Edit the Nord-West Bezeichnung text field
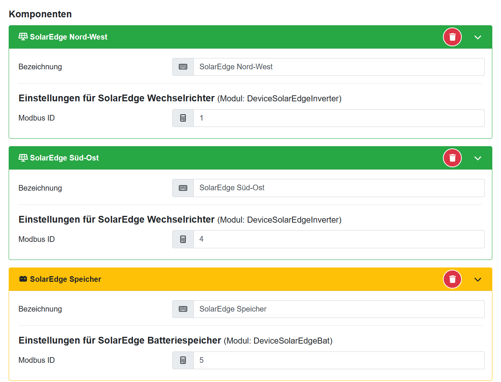501x382 pixels. [x=339, y=67]
